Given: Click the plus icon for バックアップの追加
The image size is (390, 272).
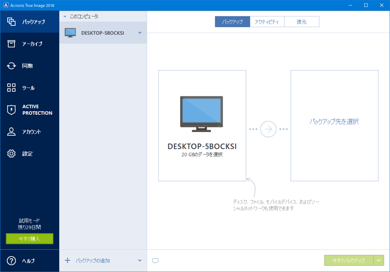Looking at the screenshot, I should [x=67, y=260].
